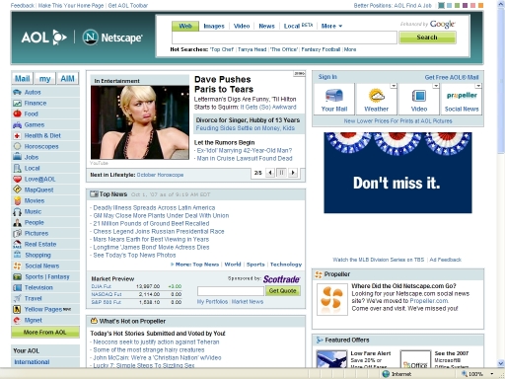Click the Horoscopes icon
Image resolution: width=505 pixels, height=379 pixels.
[17, 146]
